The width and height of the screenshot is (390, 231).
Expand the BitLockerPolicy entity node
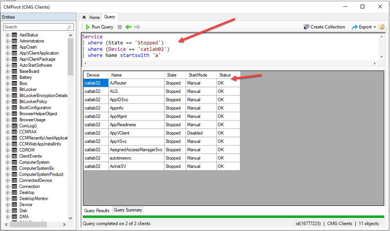click(7, 101)
